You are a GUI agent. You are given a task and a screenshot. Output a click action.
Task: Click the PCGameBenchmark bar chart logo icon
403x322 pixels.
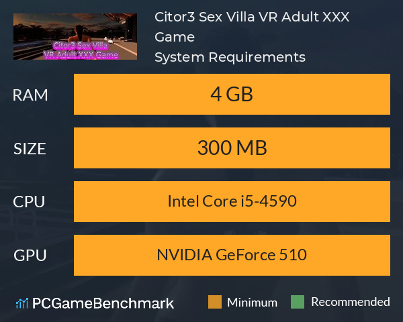click(x=22, y=303)
